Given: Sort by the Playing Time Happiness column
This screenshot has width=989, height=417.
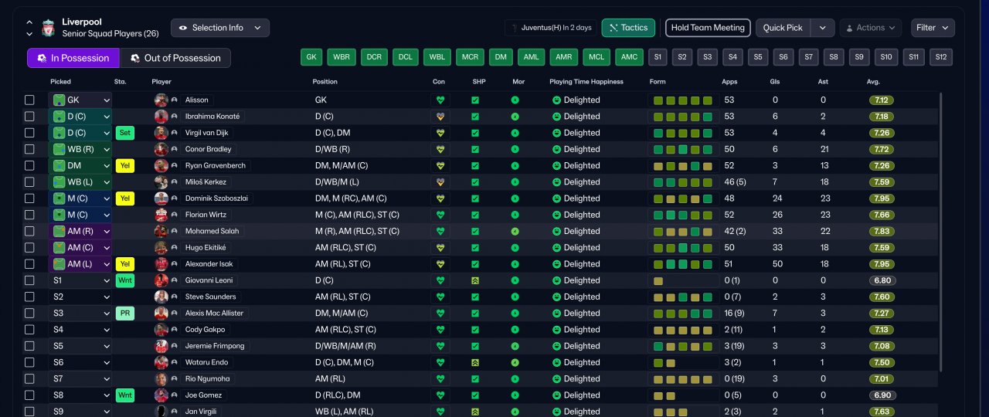Looking at the screenshot, I should 586,81.
